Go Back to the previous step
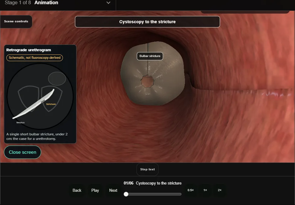Screen dimensions: 295x205 coord(77,190)
